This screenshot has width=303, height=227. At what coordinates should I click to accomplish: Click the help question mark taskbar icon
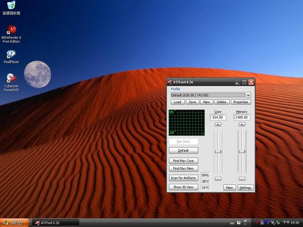[239, 222]
